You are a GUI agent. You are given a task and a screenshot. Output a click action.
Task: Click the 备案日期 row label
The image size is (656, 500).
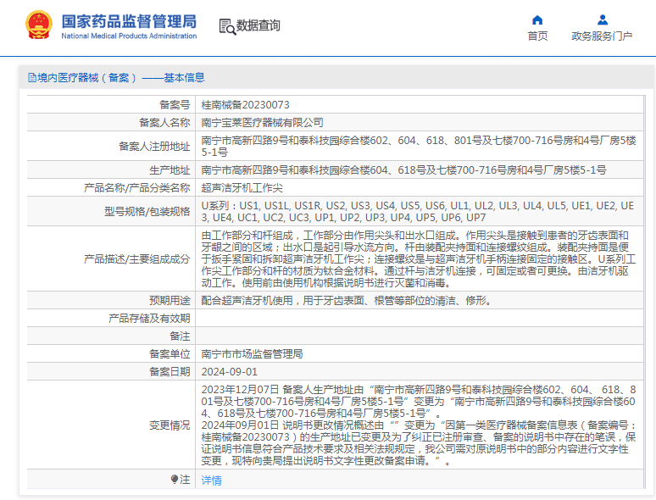[x=170, y=371]
